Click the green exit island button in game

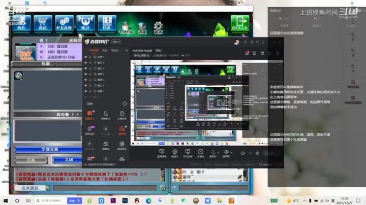(x=240, y=23)
